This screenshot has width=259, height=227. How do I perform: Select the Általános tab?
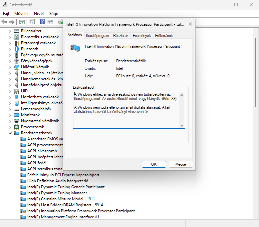(x=75, y=35)
